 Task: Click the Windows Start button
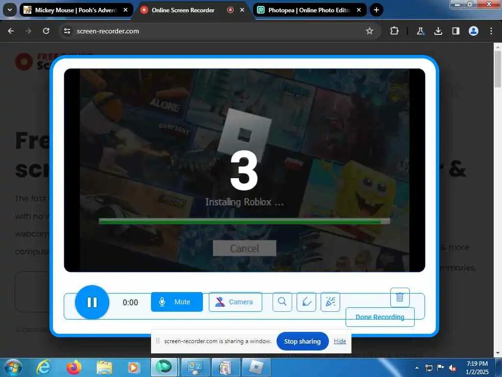(x=13, y=367)
